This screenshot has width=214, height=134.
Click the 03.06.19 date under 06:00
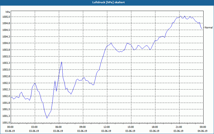pyautogui.click(x=58, y=131)
